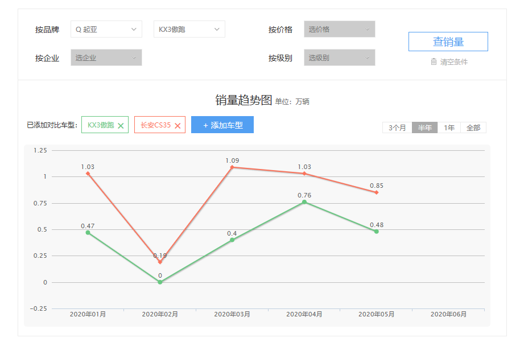
Task: Remove 长安CS35 with its red X icon
Action: [x=178, y=126]
